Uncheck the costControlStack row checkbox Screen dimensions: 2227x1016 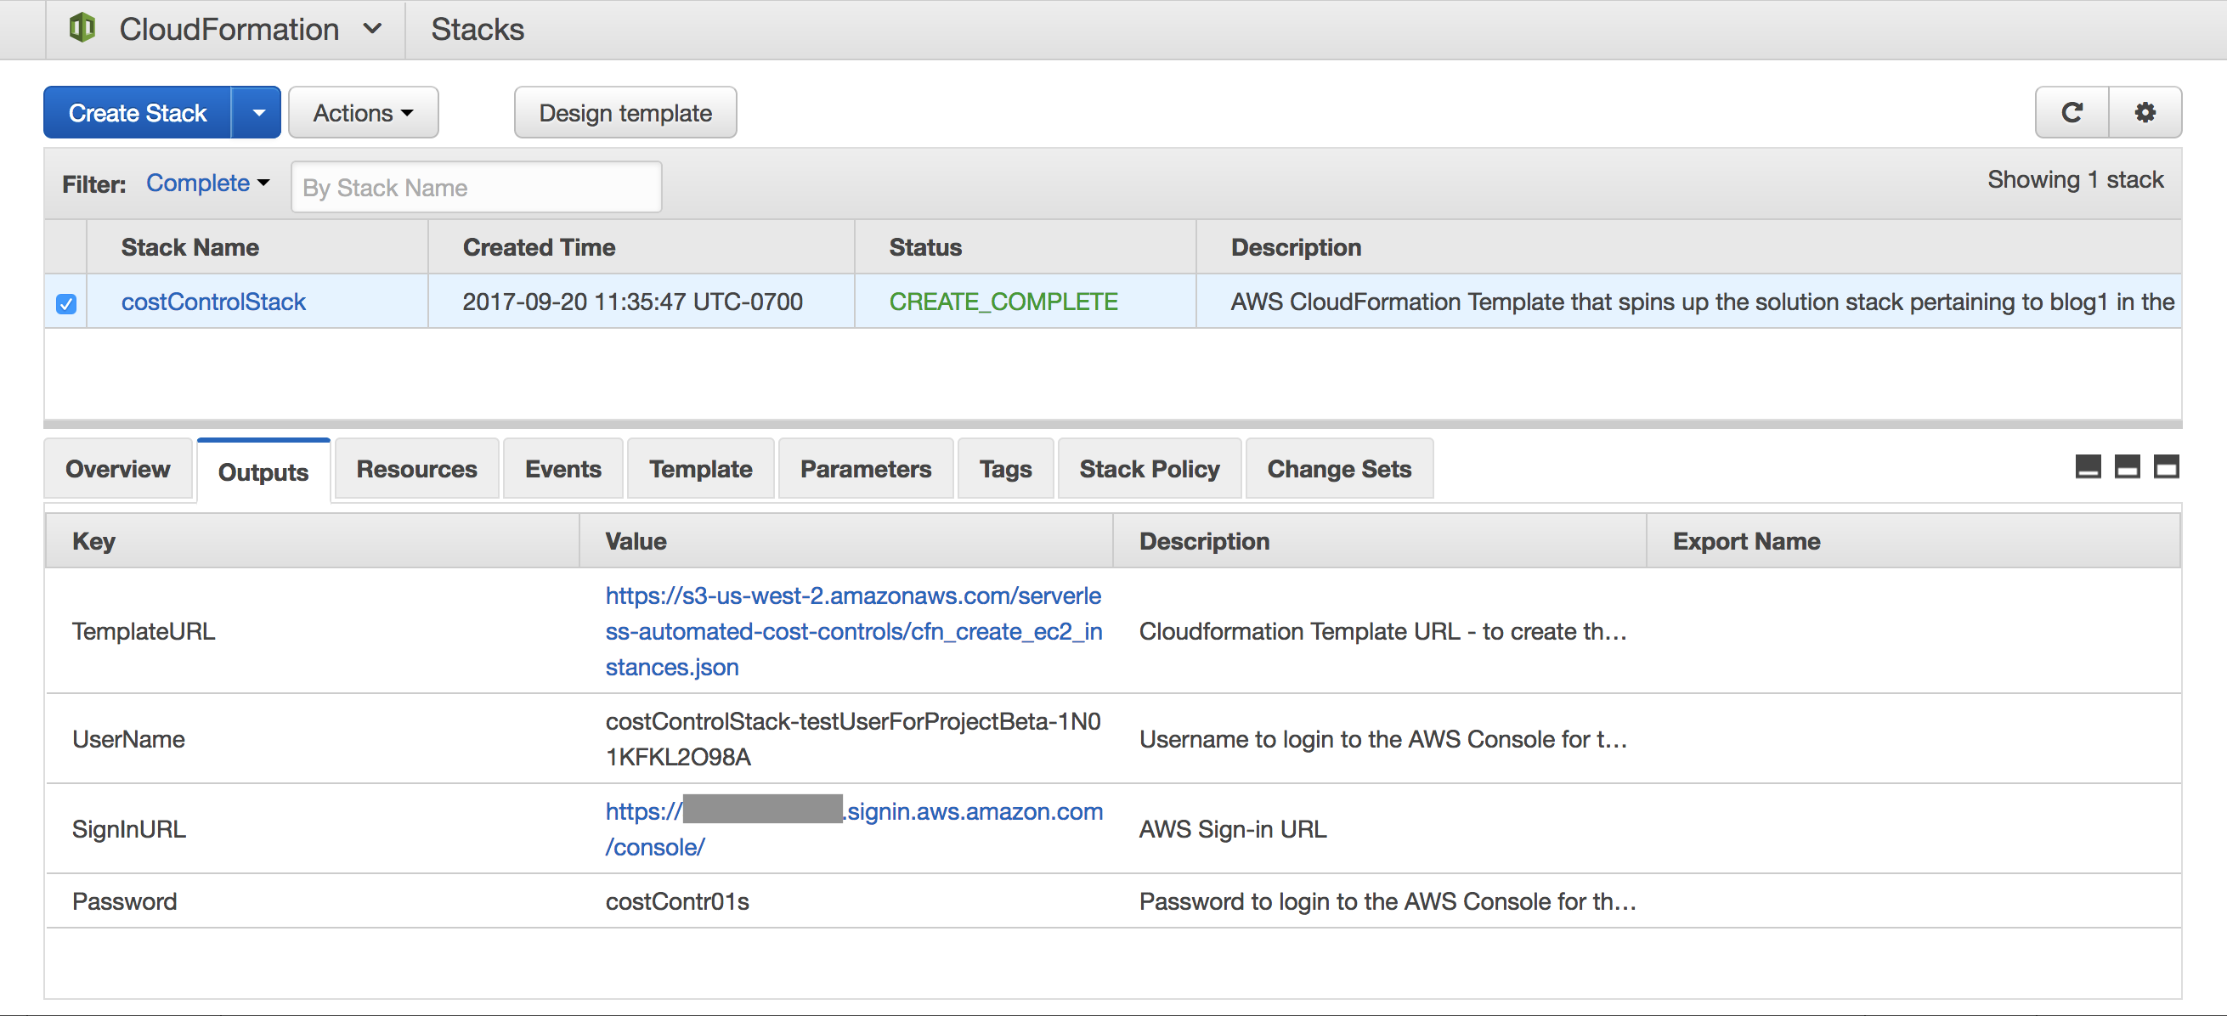pyautogui.click(x=65, y=303)
